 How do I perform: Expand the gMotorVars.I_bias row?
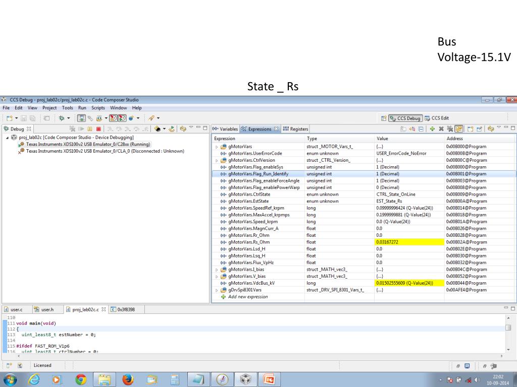[217, 270]
